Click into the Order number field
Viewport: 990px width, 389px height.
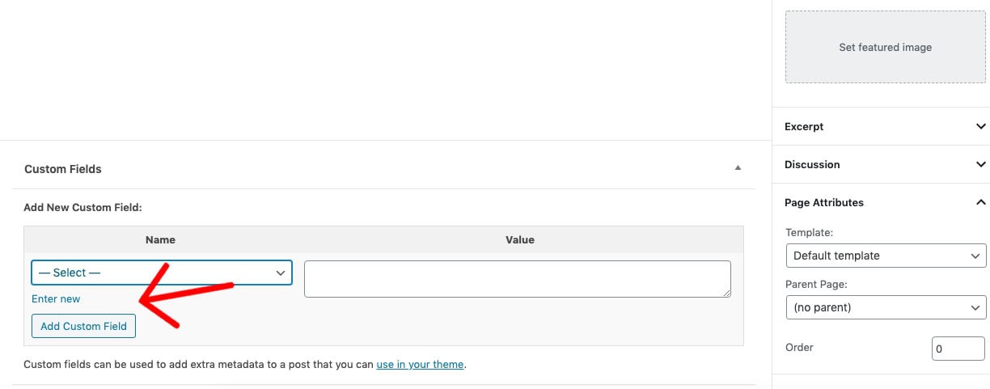coord(958,349)
